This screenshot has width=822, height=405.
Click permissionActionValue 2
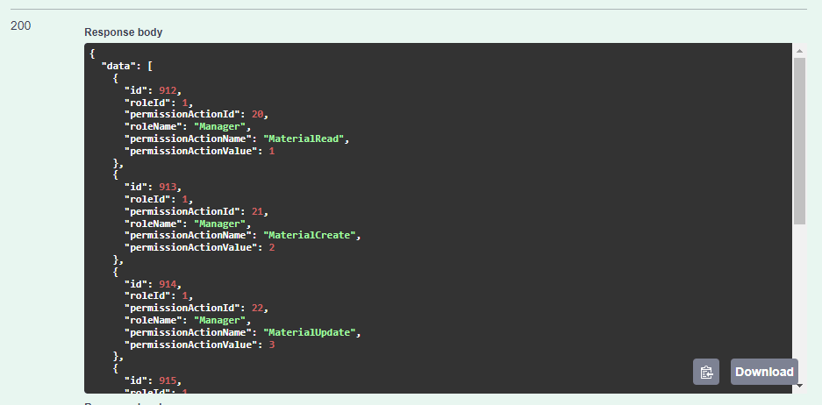[272, 247]
